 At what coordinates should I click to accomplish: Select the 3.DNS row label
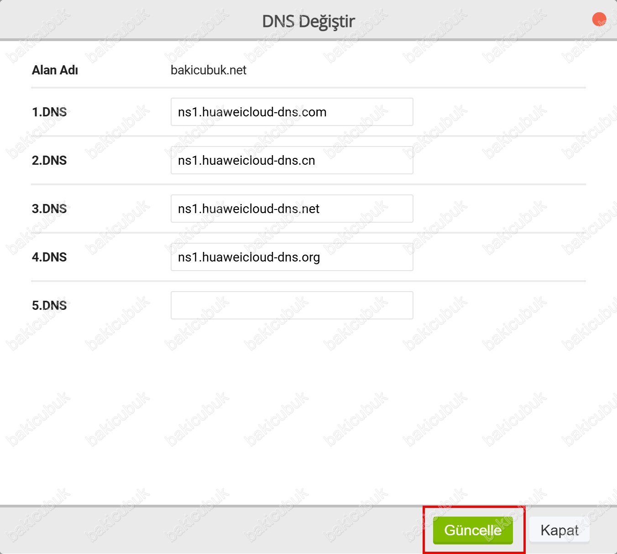pyautogui.click(x=49, y=209)
